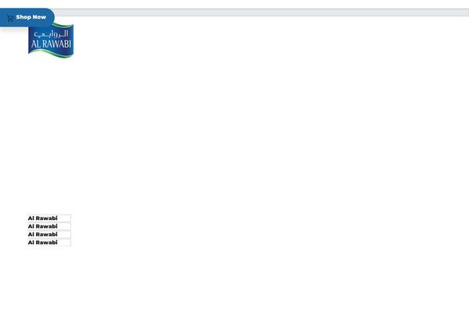Click the Arabic text on the logo
This screenshot has width=469, height=312.
(x=51, y=34)
